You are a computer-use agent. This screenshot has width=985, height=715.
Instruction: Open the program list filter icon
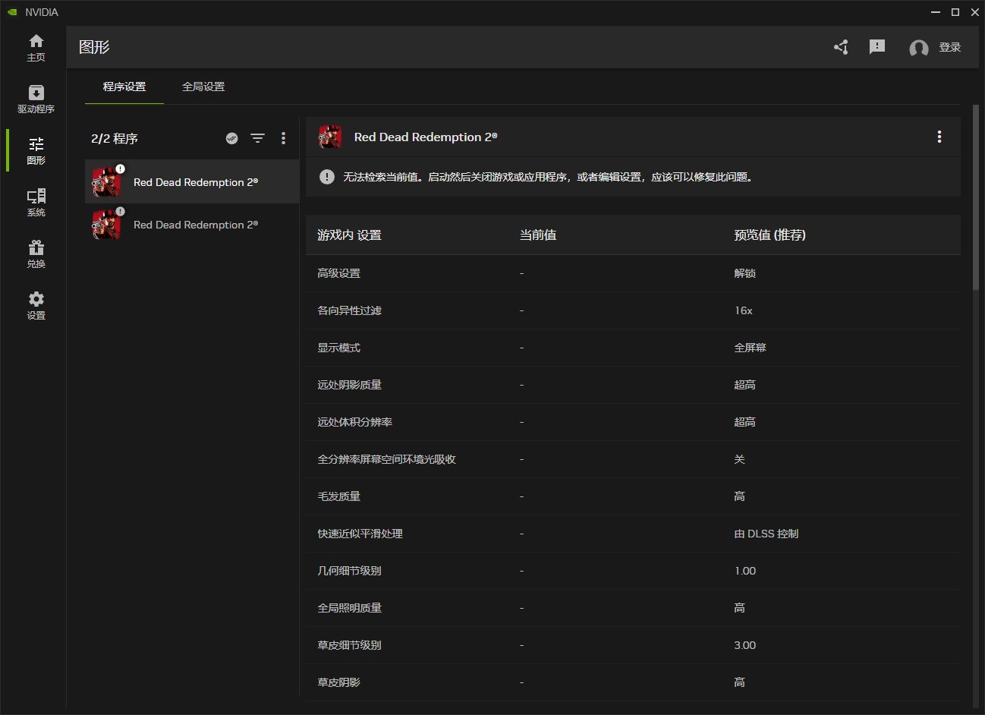coord(258,138)
